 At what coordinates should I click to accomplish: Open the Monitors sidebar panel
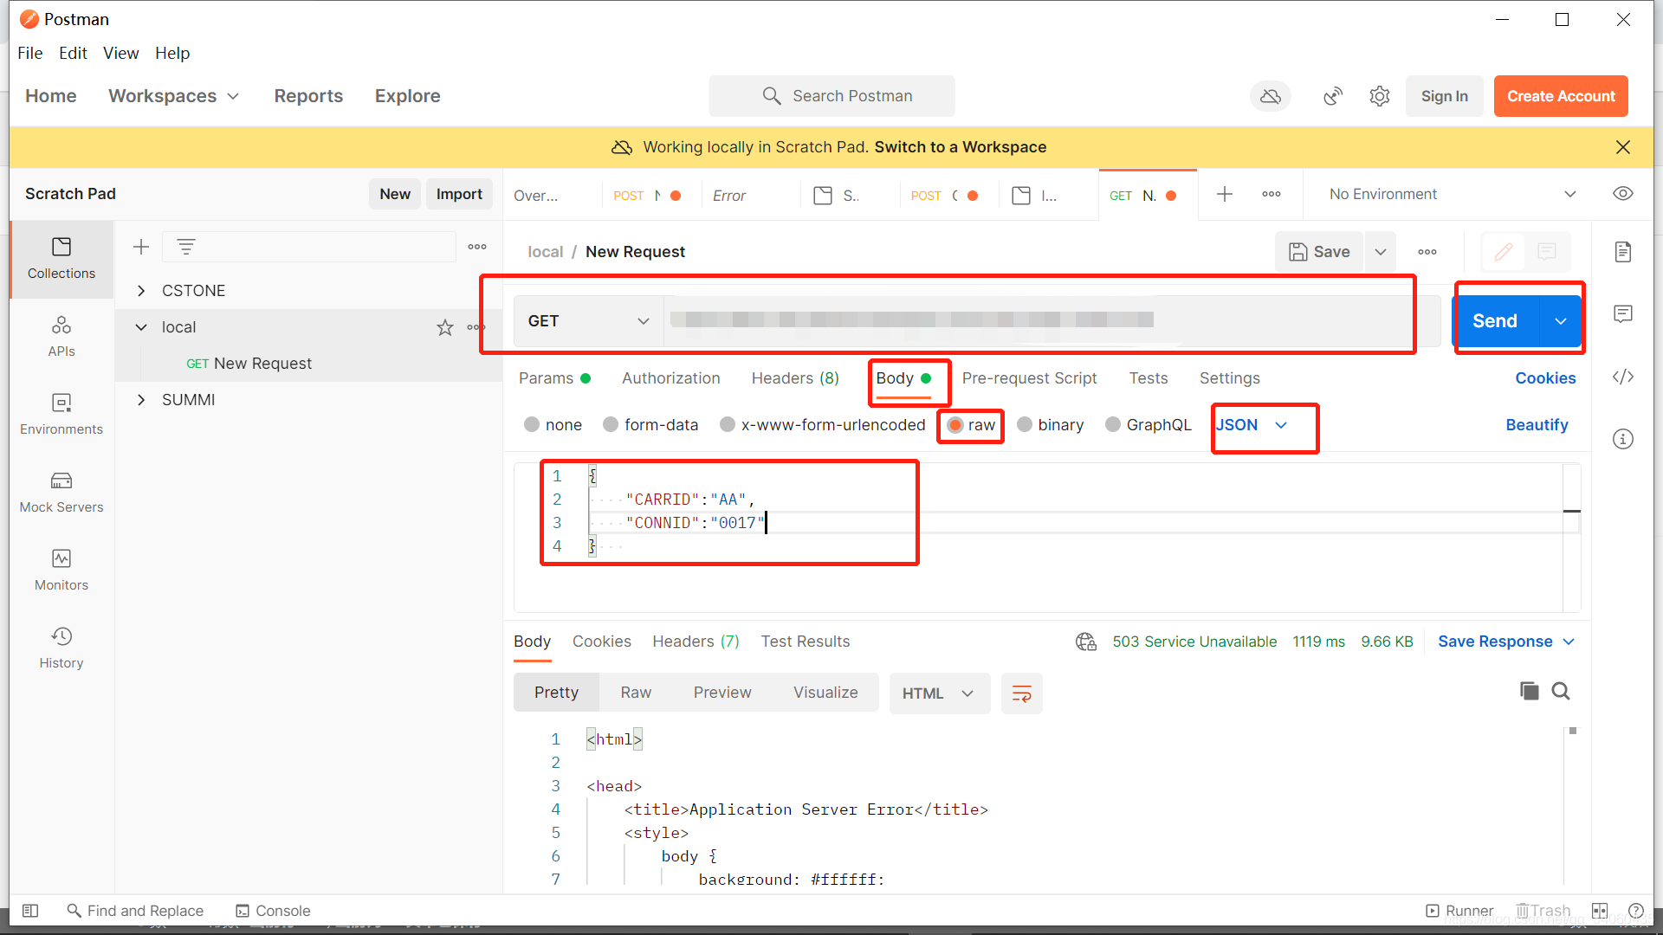pyautogui.click(x=61, y=570)
